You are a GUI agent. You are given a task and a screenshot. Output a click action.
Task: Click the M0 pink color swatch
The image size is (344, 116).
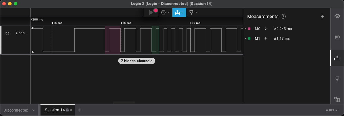click(x=249, y=29)
